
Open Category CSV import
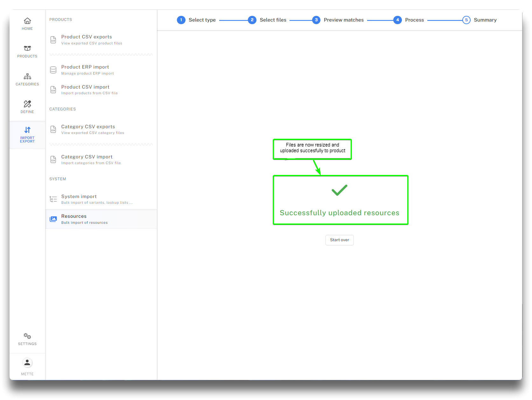87,157
